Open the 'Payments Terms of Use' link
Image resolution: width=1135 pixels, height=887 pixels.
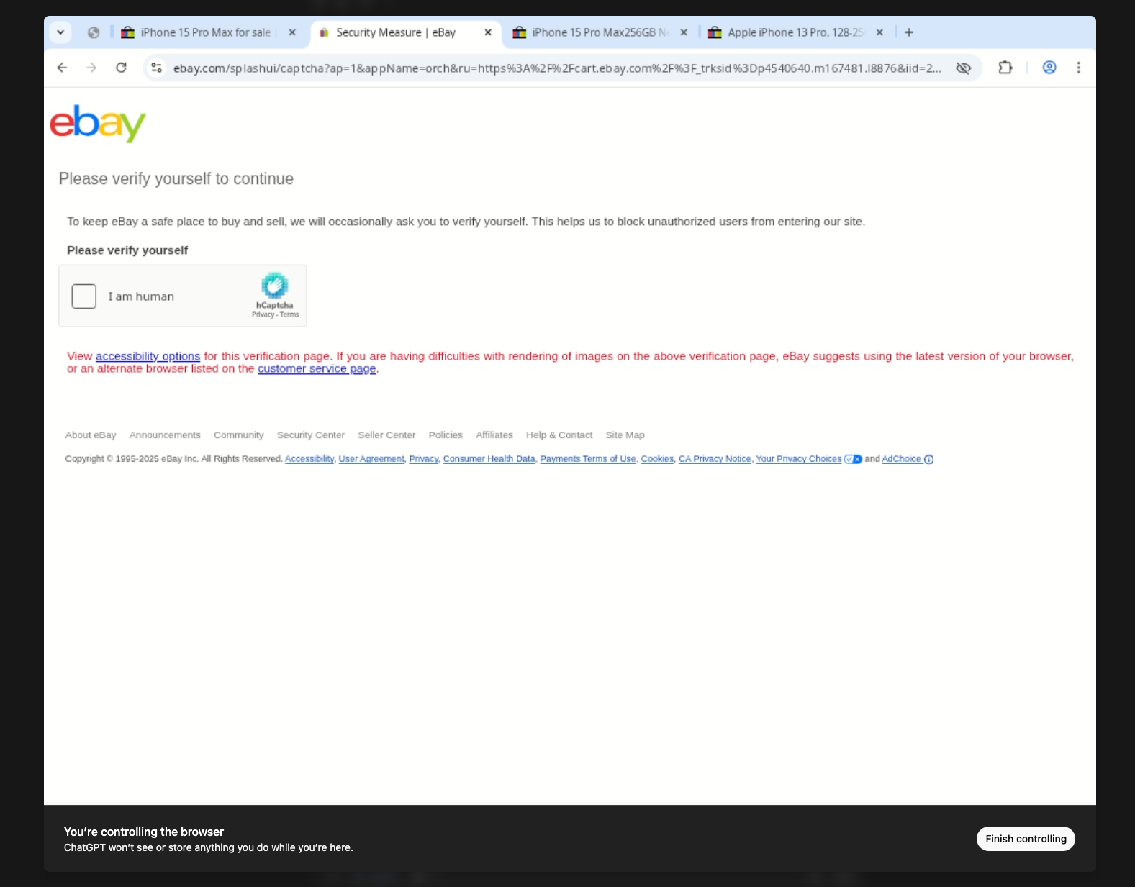pos(588,459)
